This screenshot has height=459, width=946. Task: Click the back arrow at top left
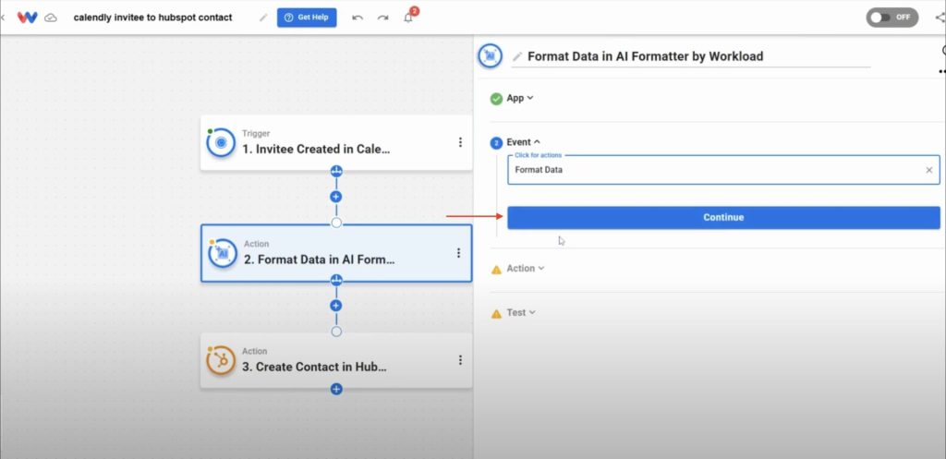click(3, 18)
